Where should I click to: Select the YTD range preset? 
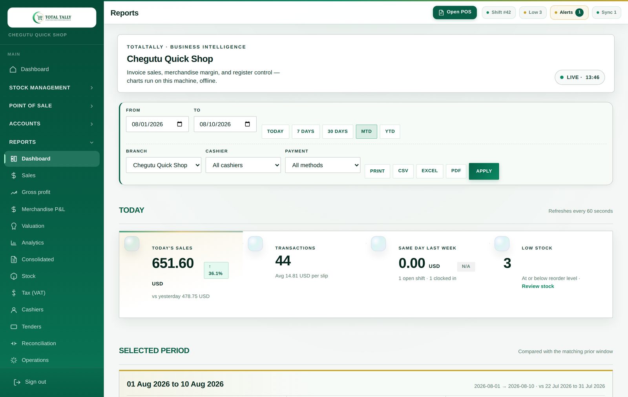point(390,132)
